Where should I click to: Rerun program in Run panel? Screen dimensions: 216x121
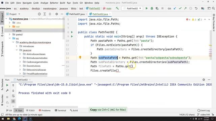pos(7,85)
